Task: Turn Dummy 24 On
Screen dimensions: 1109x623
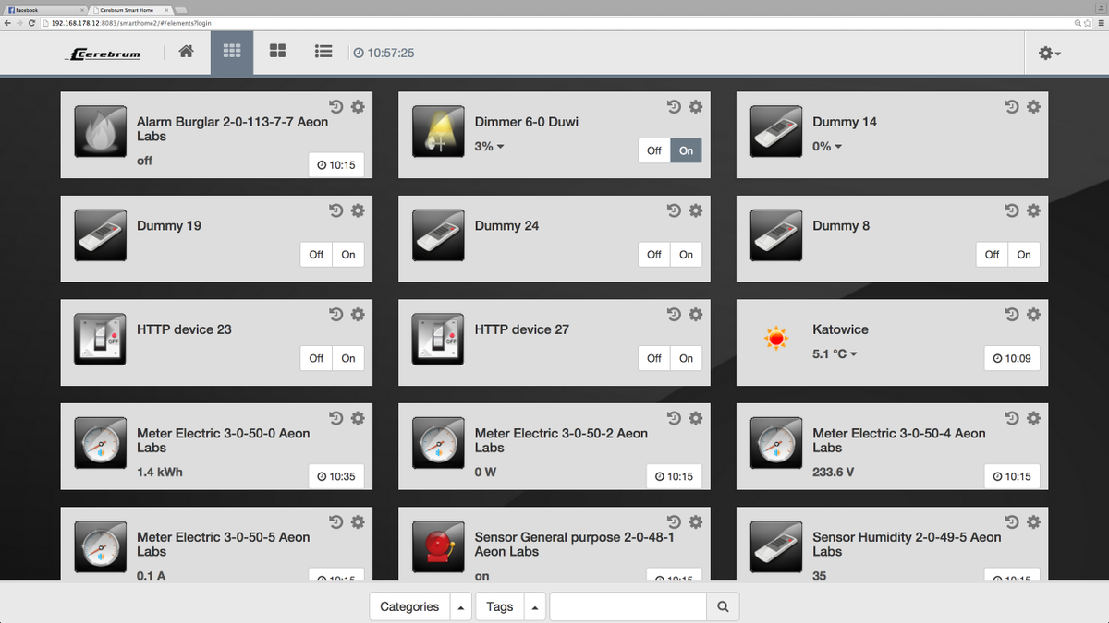Action: point(686,255)
